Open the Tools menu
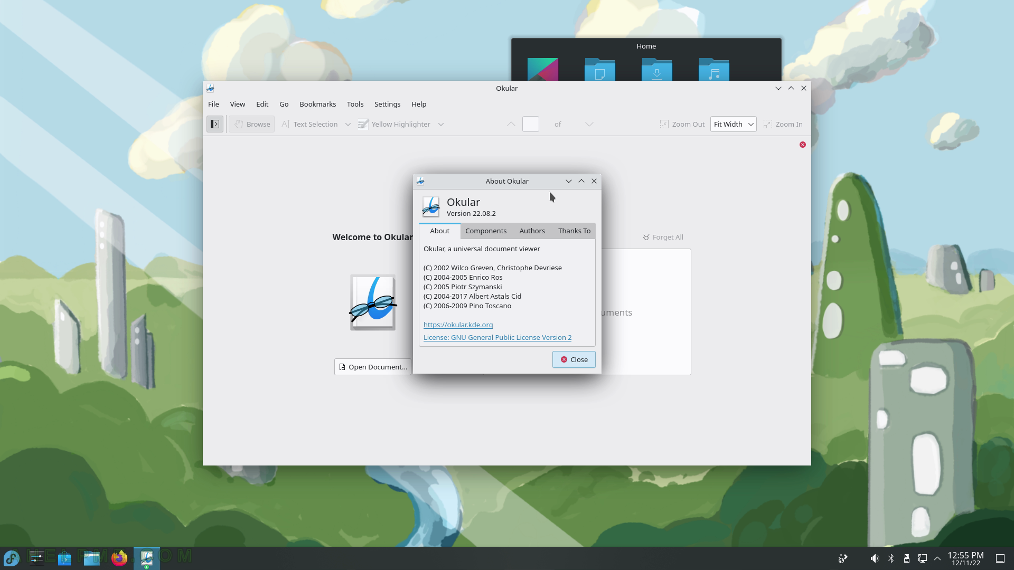The width and height of the screenshot is (1014, 570). (x=355, y=104)
